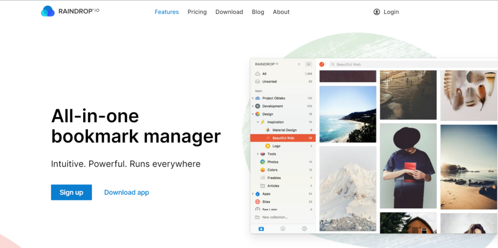The image size is (498, 248).
Task: Open the Features nav item
Action: (x=167, y=12)
